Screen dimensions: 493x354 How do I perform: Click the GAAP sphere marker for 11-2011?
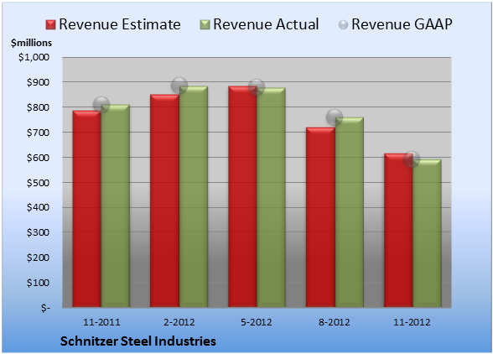(101, 105)
